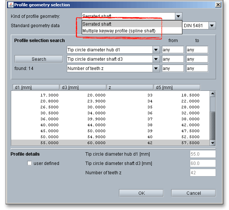Click the table scrollbar up arrow
This screenshot has height=210, width=229.
pos(213,94)
